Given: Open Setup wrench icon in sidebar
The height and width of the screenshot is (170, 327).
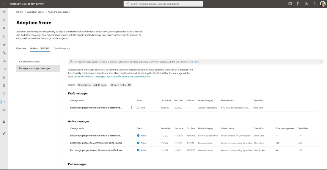Looking at the screenshot, I should click(x=4, y=94).
